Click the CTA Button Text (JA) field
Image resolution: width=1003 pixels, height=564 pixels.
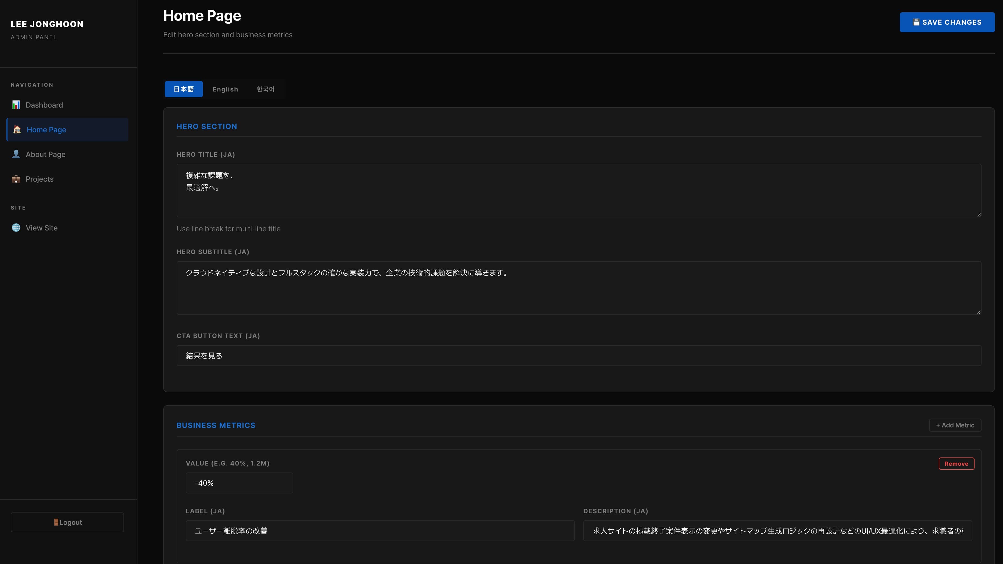[579, 355]
